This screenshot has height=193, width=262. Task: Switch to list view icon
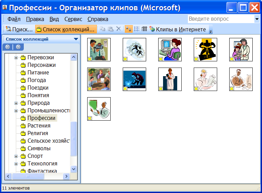(137, 29)
